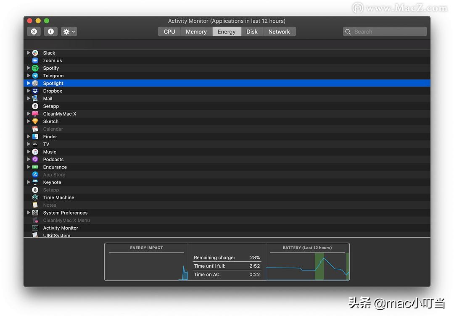Open the gear settings dropdown
This screenshot has height=318, width=454.
69,32
